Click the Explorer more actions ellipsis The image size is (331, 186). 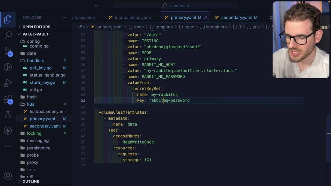tap(64, 17)
